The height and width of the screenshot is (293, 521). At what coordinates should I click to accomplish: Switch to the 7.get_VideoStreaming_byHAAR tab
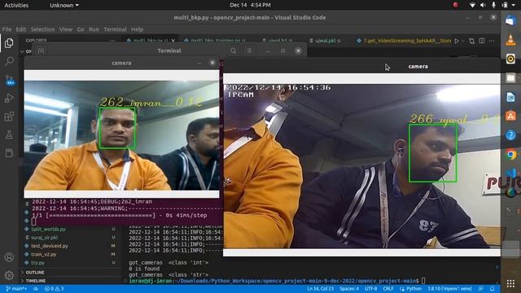pos(404,41)
